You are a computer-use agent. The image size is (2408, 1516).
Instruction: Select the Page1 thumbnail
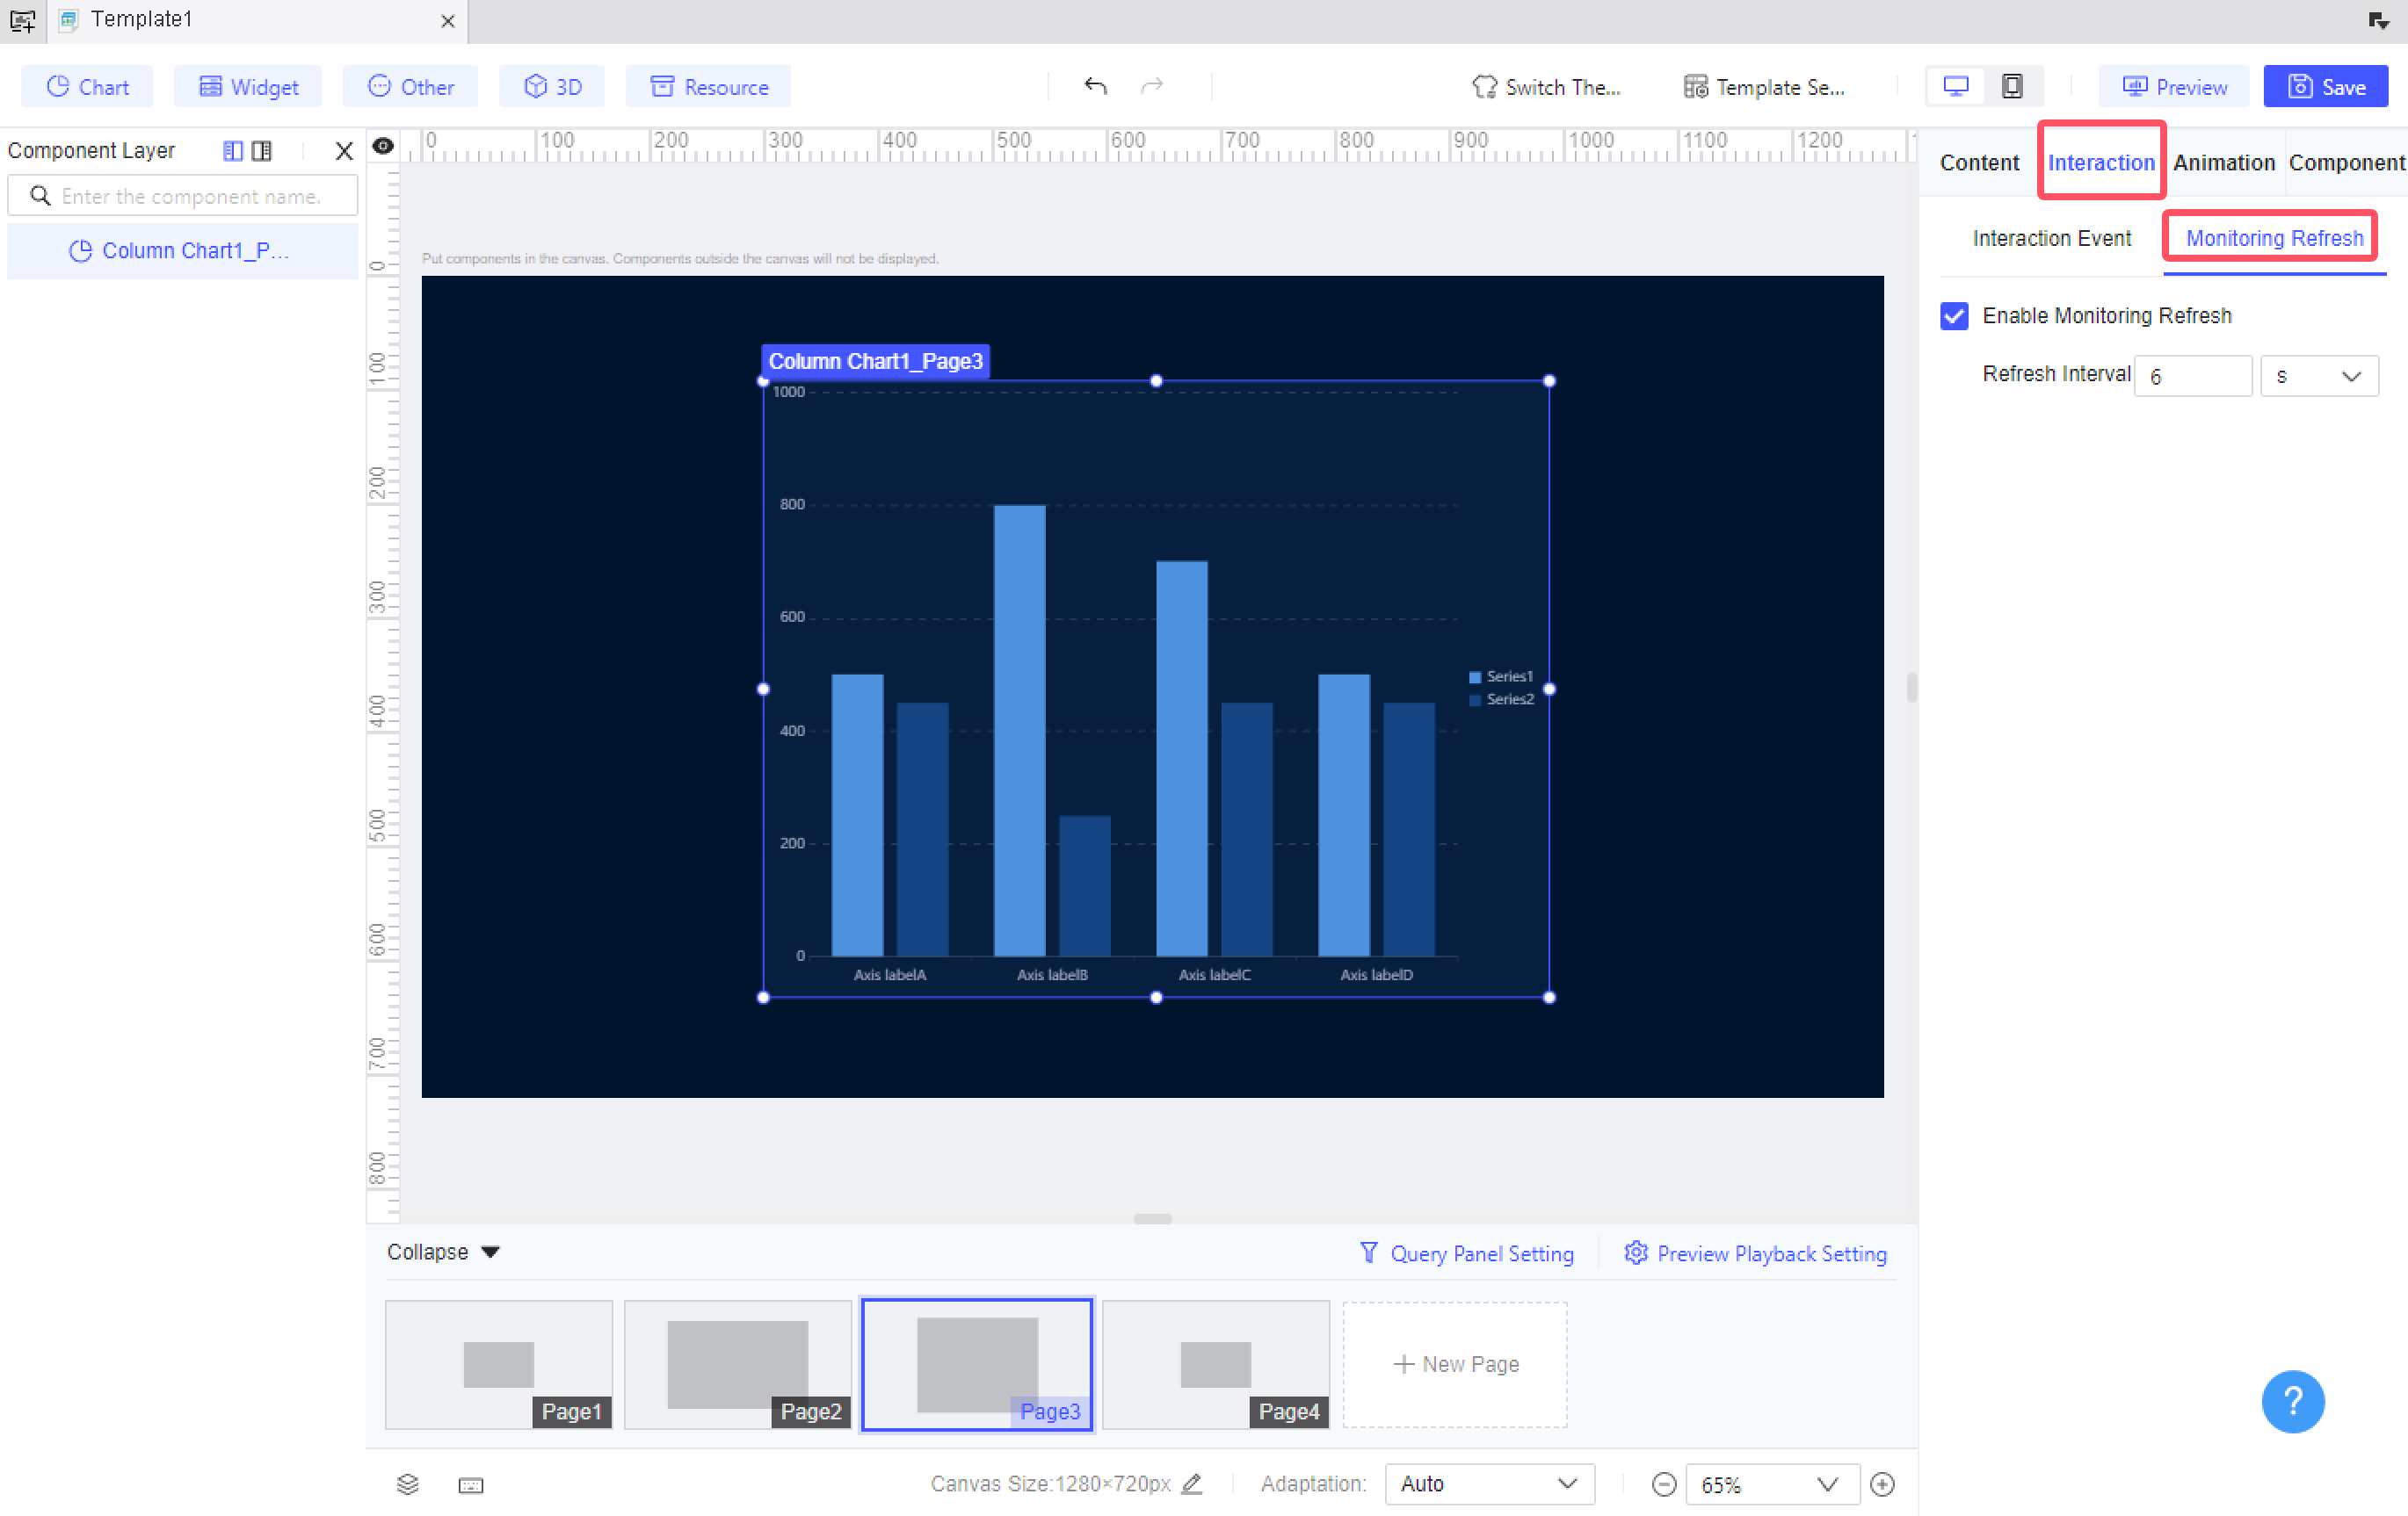pos(499,1364)
